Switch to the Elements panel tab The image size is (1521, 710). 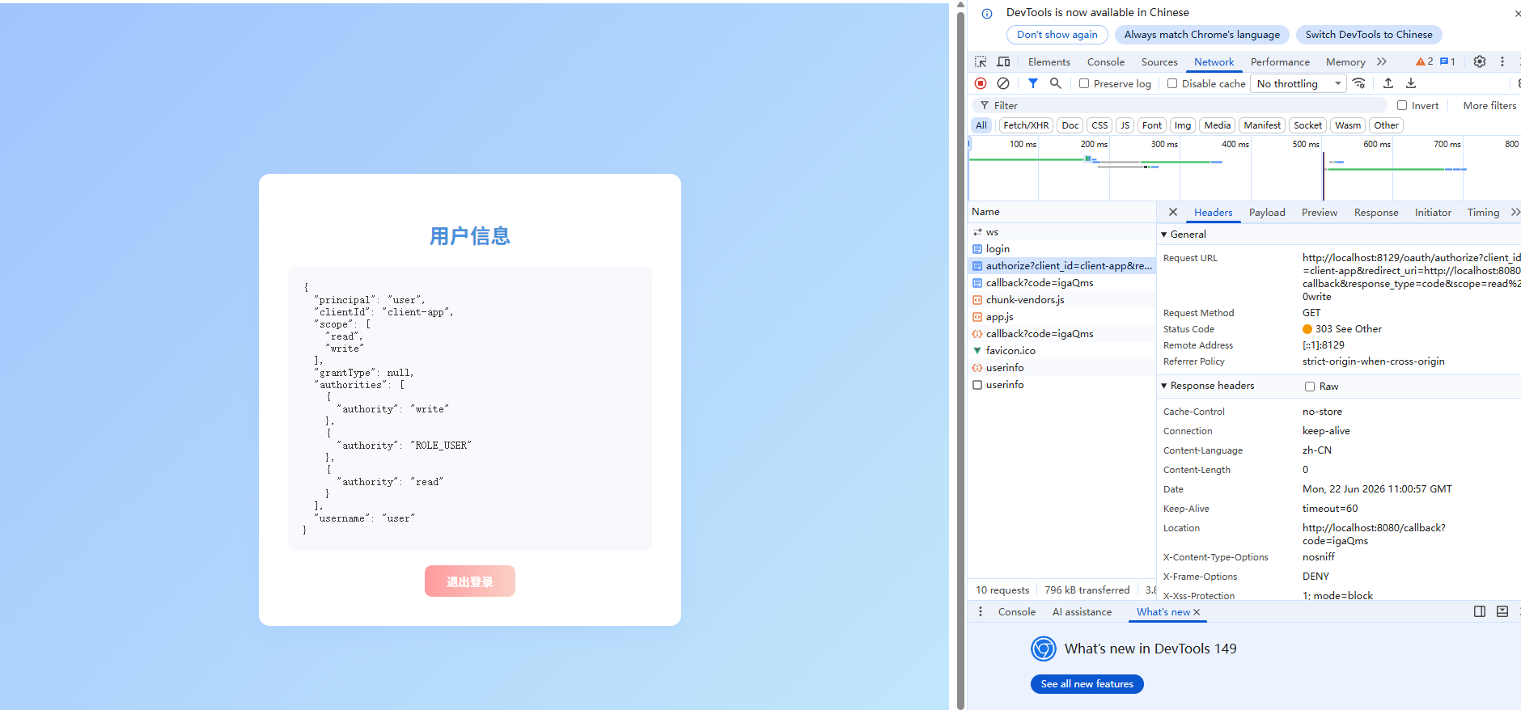(x=1049, y=61)
